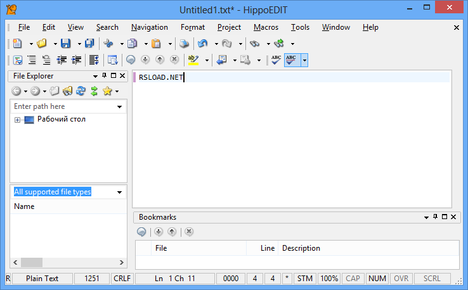
Task: Click clear bookmarks X icon in Bookmarks panel
Action: point(189,232)
